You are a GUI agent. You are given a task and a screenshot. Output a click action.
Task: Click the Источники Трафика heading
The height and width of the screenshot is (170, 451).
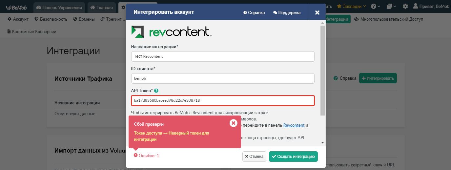tap(83, 79)
